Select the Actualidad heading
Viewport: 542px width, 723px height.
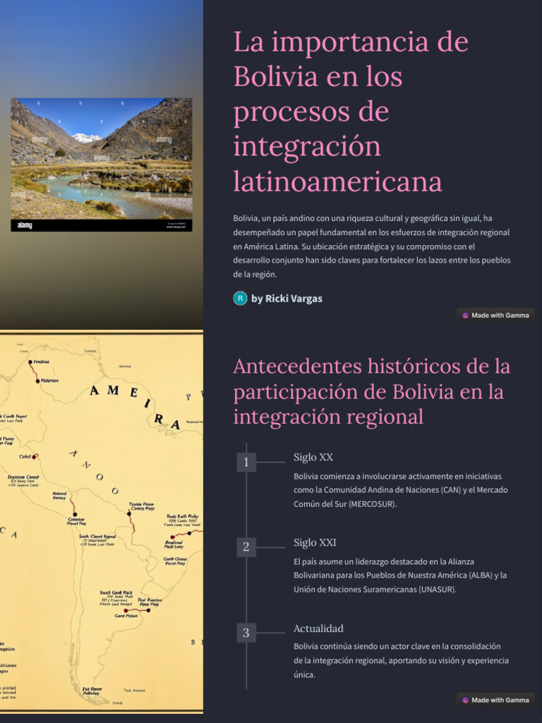(x=318, y=628)
